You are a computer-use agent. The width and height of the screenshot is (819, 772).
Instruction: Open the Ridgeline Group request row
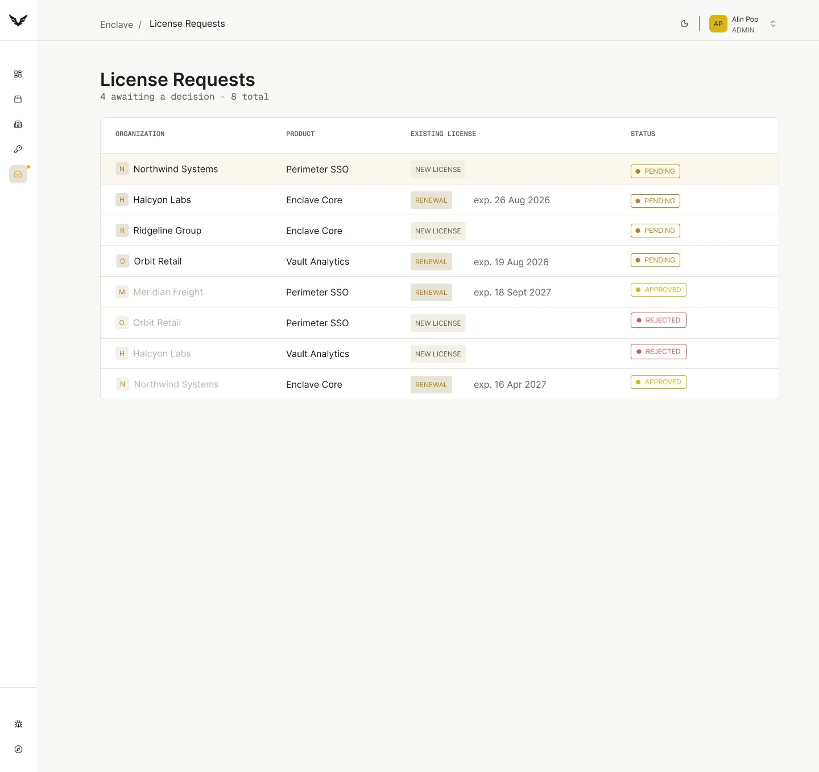tap(440, 231)
